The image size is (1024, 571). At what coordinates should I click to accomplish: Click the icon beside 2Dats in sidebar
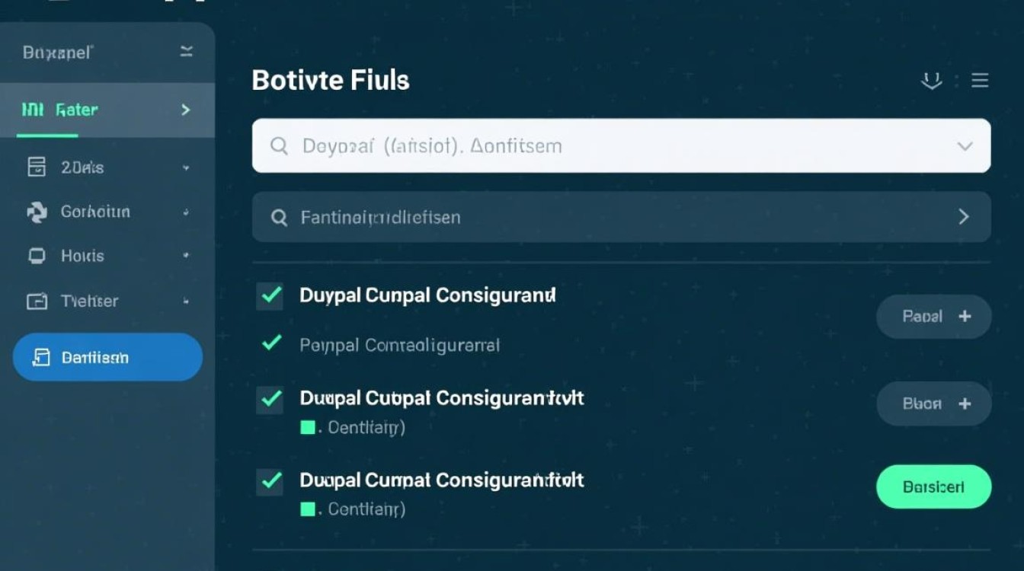[37, 167]
